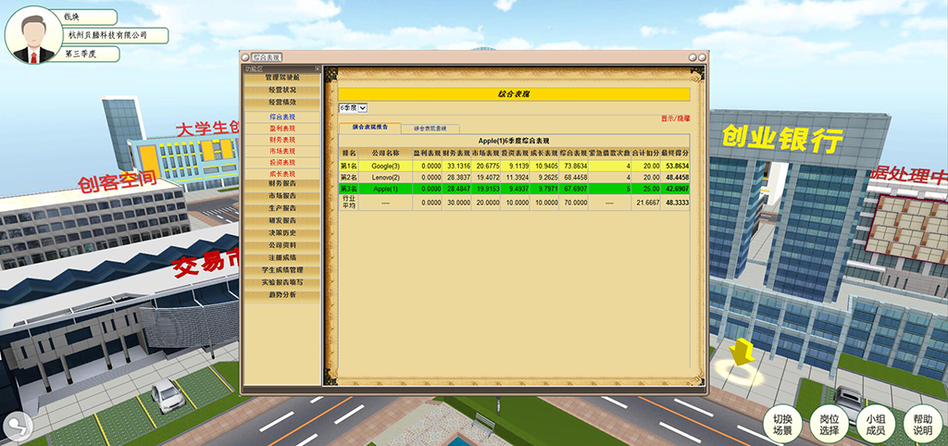Click the 切换场景 button
This screenshot has height=446, width=948.
coord(783,425)
